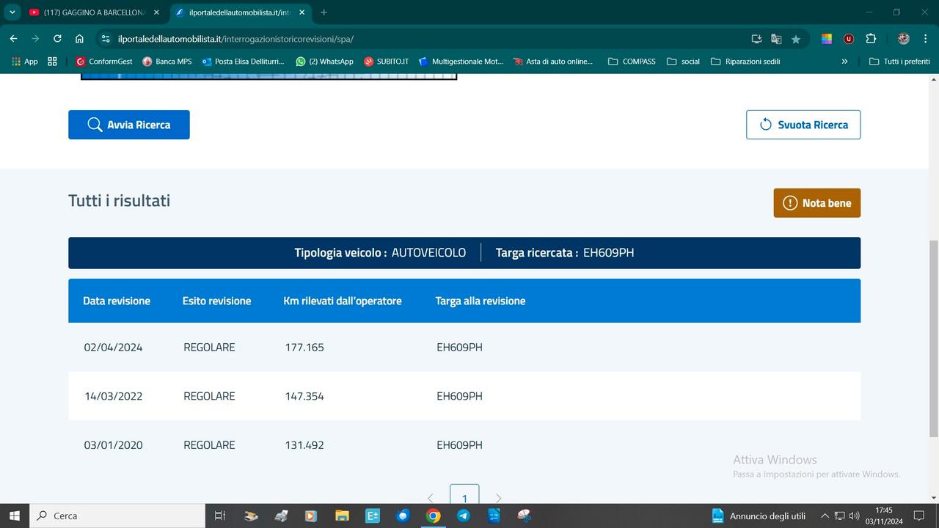
Task: Open Telegram from the taskbar
Action: click(464, 516)
